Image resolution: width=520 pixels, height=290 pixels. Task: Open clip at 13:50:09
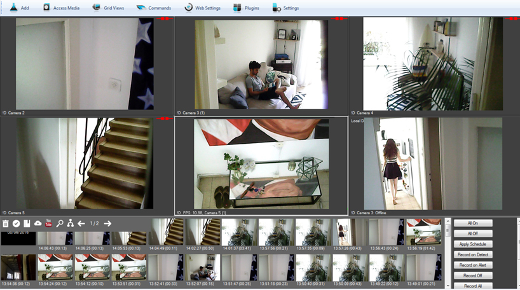point(350,268)
